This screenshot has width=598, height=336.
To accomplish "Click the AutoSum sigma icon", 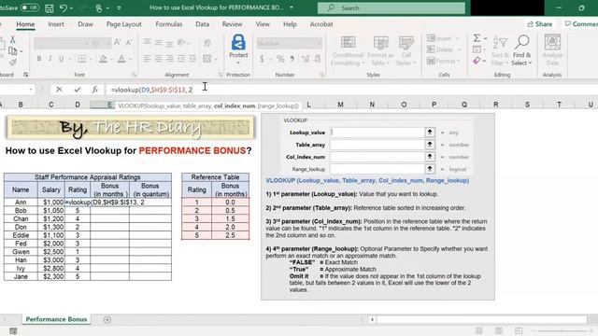I will [477, 38].
